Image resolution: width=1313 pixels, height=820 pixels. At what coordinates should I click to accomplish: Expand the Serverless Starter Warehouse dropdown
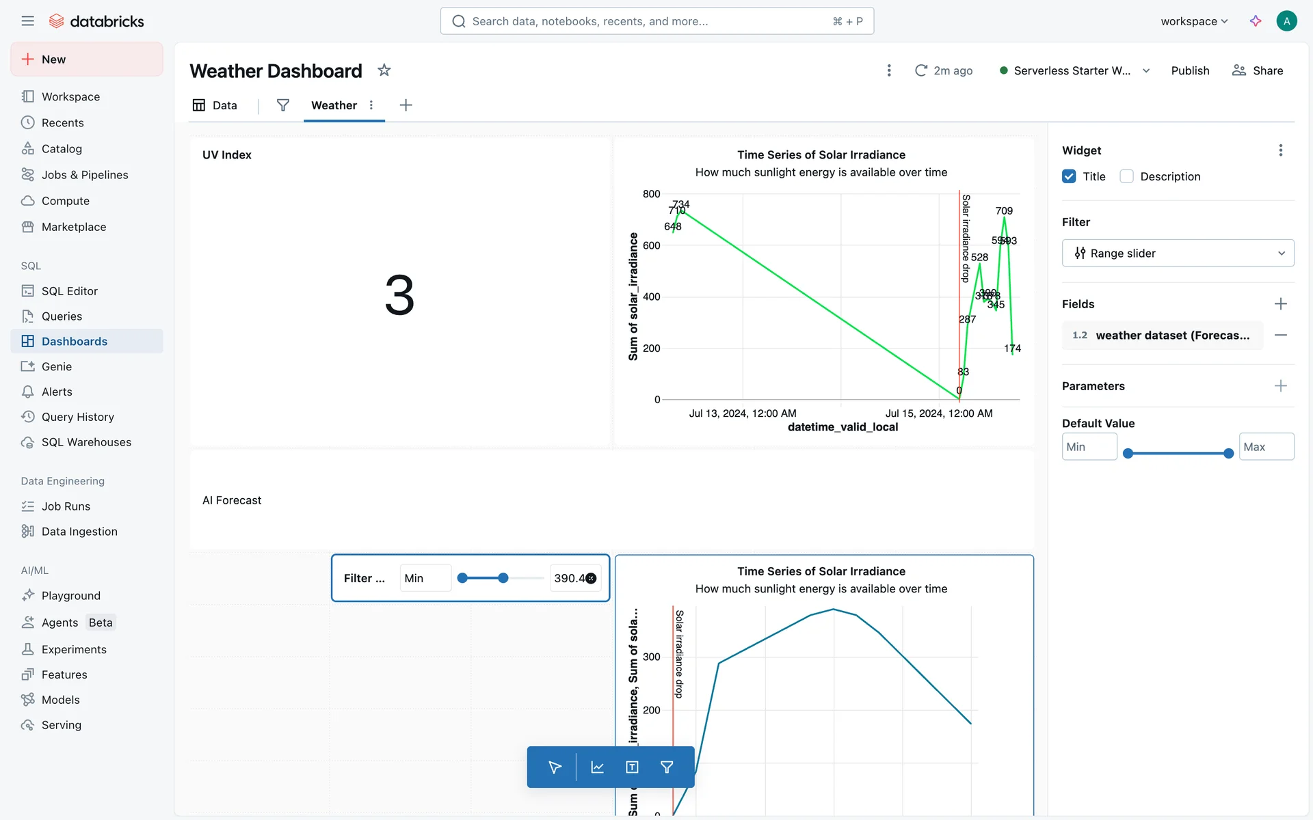tap(1146, 70)
